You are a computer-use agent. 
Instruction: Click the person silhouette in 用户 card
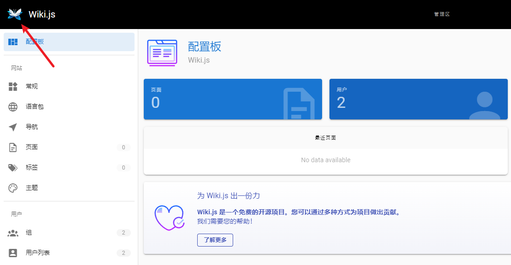point(485,106)
